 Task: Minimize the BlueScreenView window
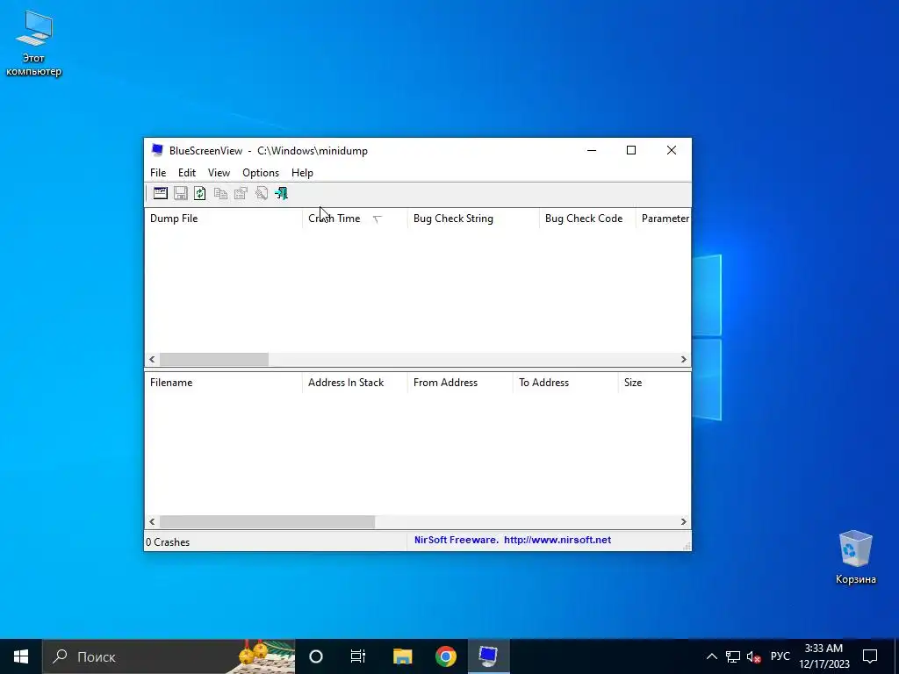point(592,150)
